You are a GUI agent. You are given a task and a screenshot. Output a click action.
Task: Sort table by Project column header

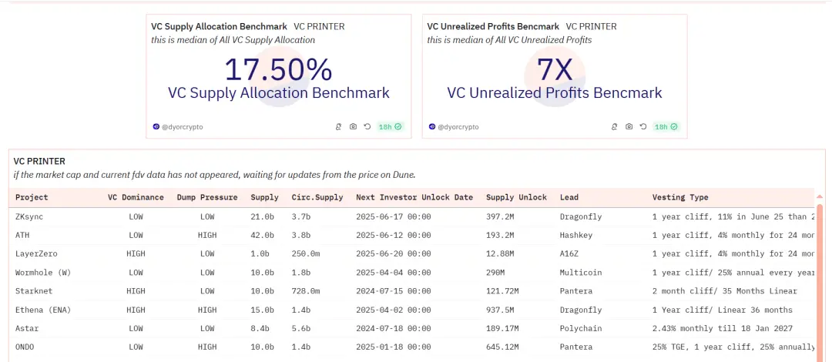(x=32, y=197)
